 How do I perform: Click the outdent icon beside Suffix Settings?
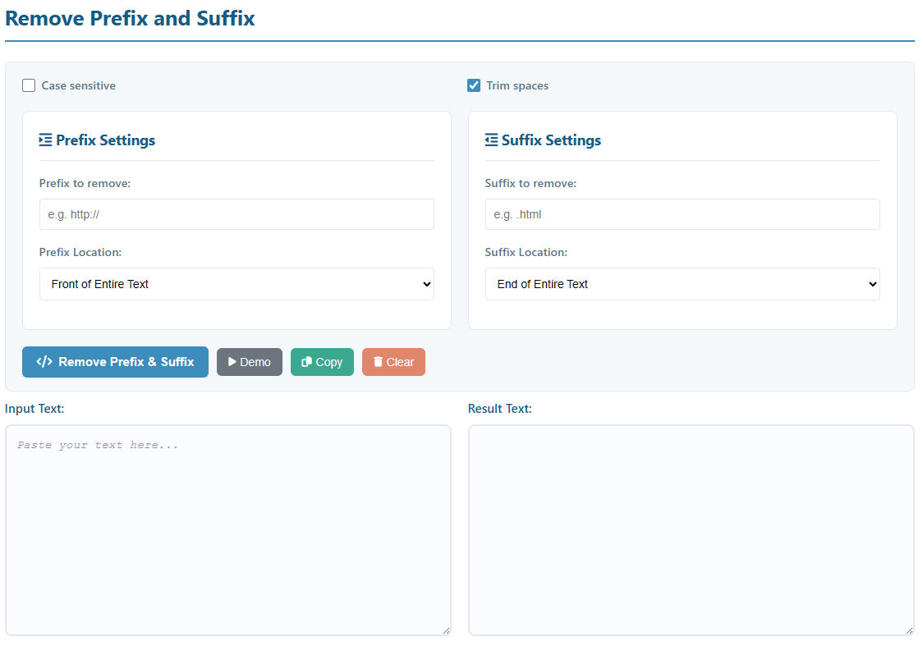[x=491, y=140]
